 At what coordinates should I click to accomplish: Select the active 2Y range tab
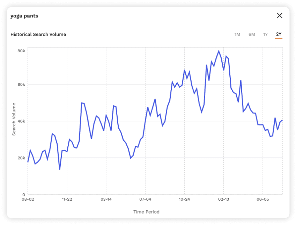tap(279, 34)
